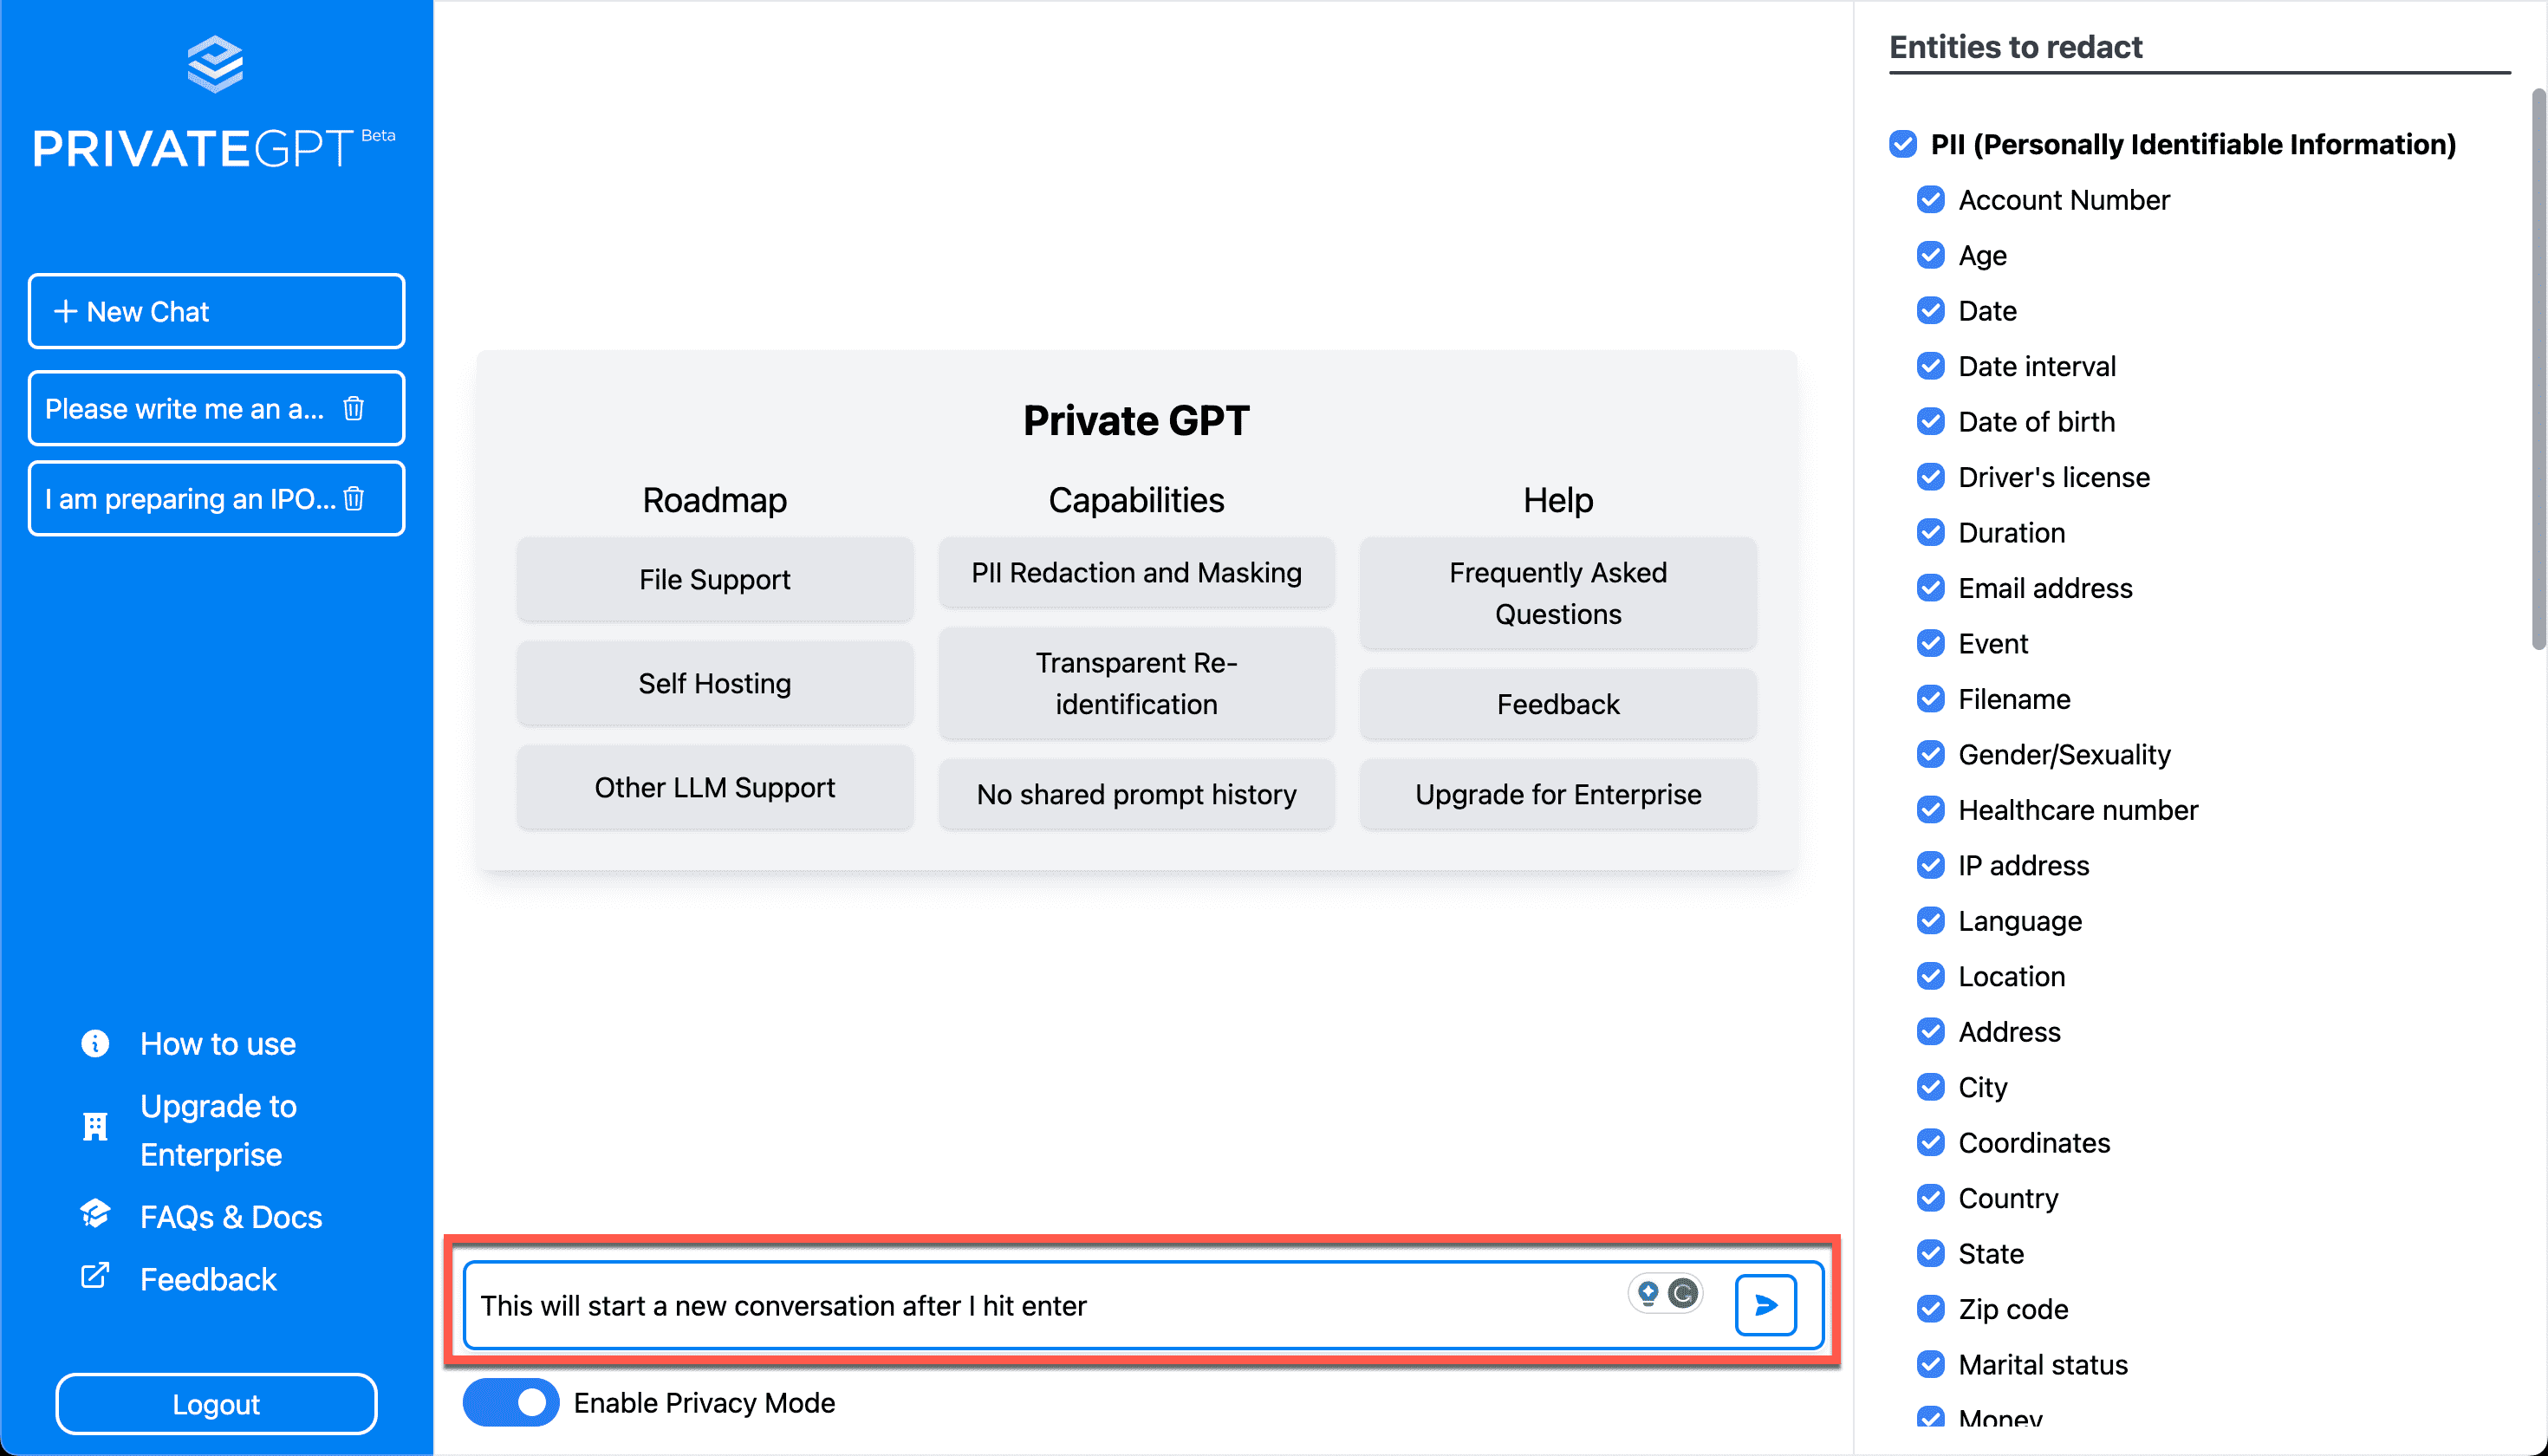Click the FAQs & Docs graduation cap icon

[95, 1214]
